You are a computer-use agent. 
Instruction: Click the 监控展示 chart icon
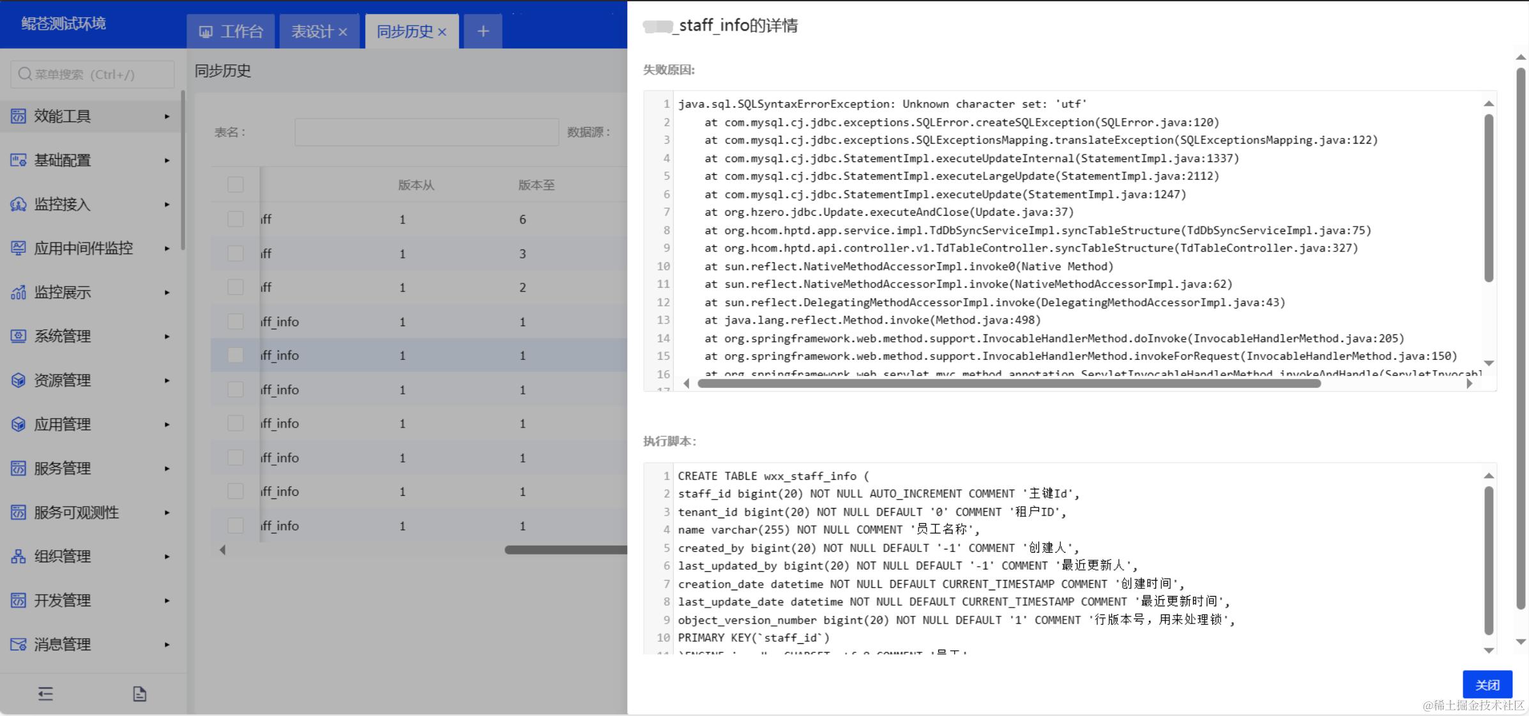click(18, 292)
